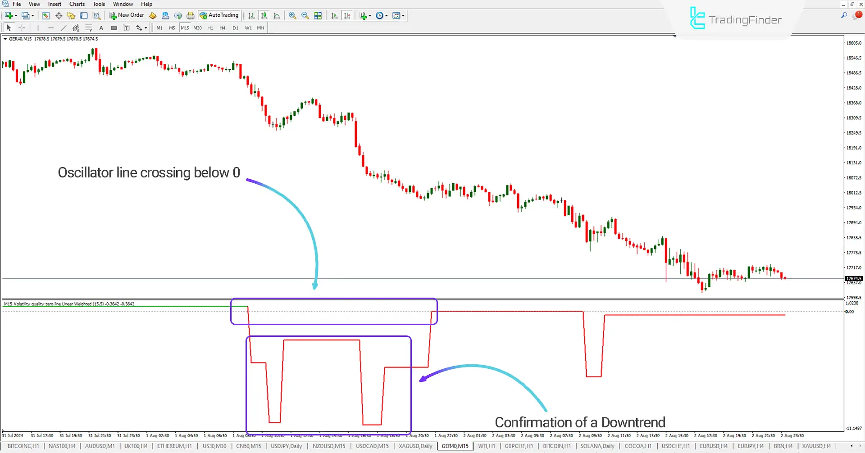
Task: Select the M30 timeframe button
Action: click(197, 27)
